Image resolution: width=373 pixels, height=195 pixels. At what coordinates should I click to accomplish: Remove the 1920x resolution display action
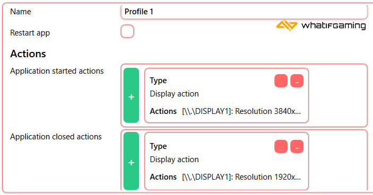297,147
